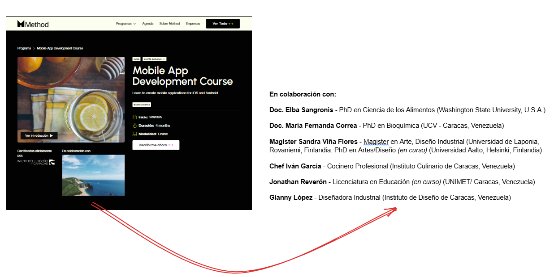The height and width of the screenshot is (277, 554).
Task: Click the lemon tea course image
Action: click(71, 94)
